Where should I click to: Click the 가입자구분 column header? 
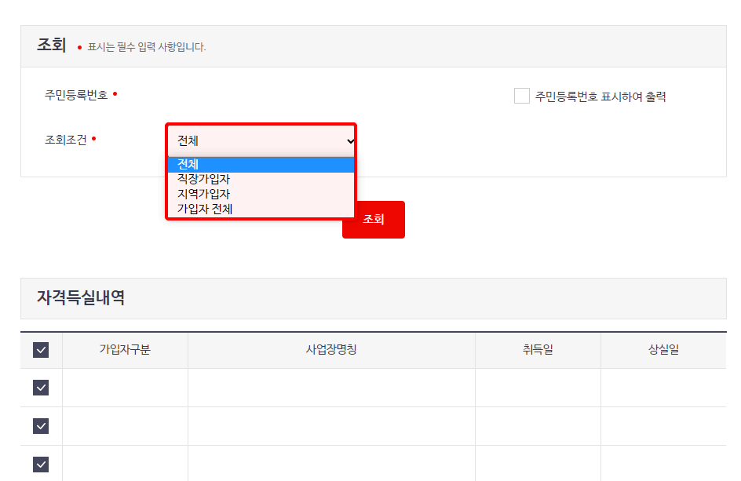[x=125, y=350]
